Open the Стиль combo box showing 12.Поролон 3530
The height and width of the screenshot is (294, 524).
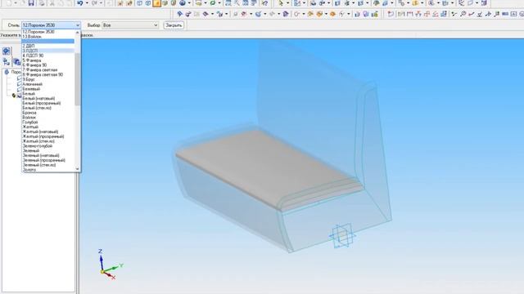point(51,25)
